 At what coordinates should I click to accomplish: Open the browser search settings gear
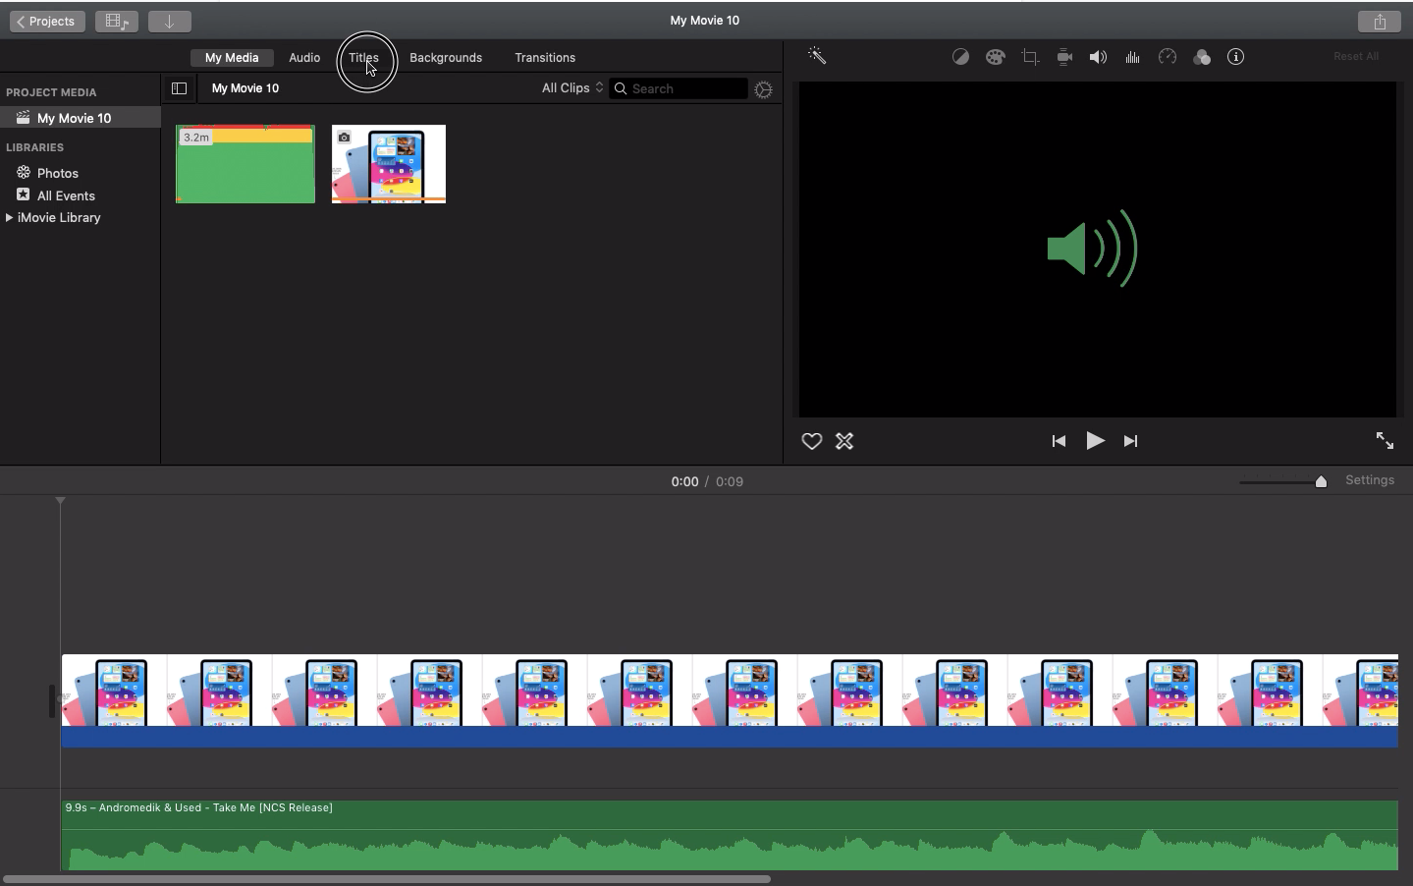click(x=764, y=89)
